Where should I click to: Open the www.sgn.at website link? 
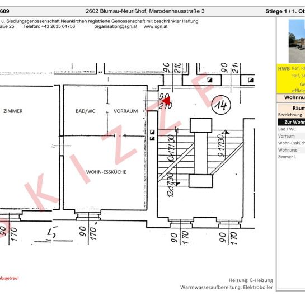(156, 26)
